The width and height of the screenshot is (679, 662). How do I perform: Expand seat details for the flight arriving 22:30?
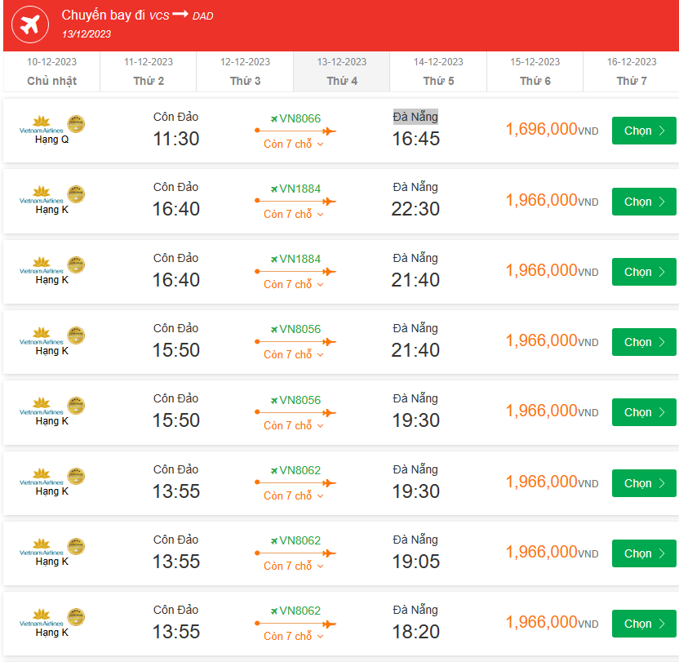tap(294, 215)
